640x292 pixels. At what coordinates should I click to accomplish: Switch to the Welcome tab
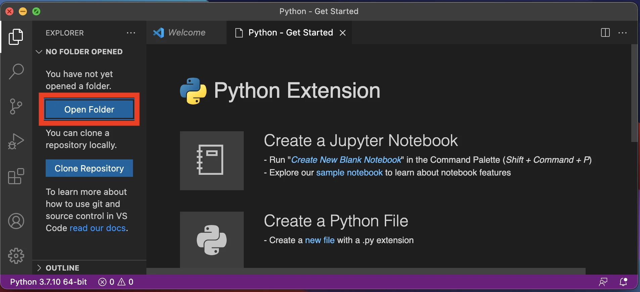(186, 32)
